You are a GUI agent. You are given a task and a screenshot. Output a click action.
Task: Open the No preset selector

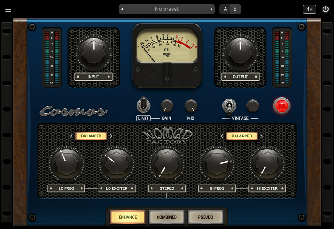pos(167,9)
